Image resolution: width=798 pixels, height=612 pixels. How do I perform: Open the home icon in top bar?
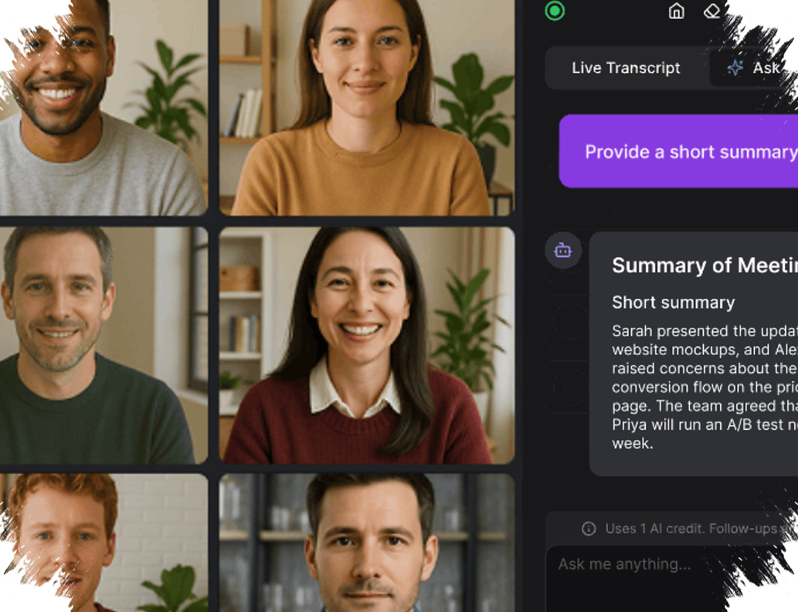[676, 11]
